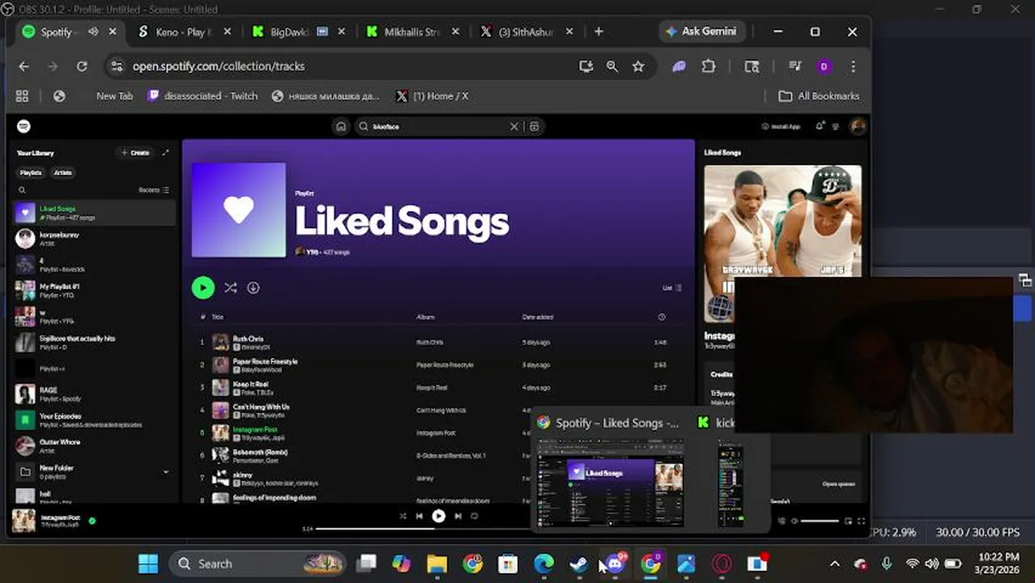Play Liked Songs with the green play button
Image resolution: width=1035 pixels, height=583 pixels.
[203, 287]
